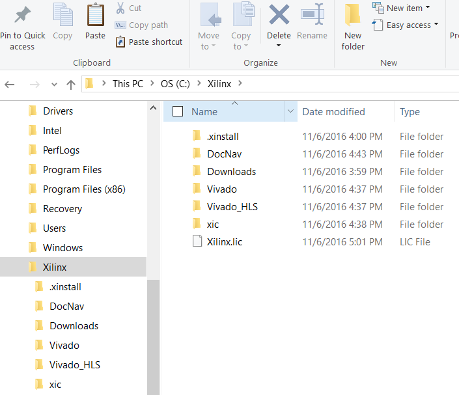Select the Vivado folder in file list
Screen dimensions: 459x395
[221, 189]
